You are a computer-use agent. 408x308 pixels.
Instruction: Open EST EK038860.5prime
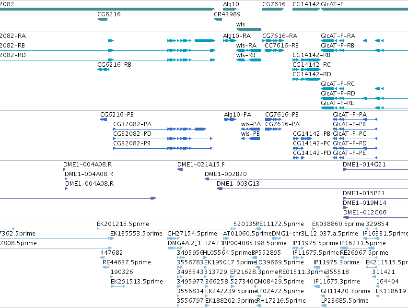(338, 225)
